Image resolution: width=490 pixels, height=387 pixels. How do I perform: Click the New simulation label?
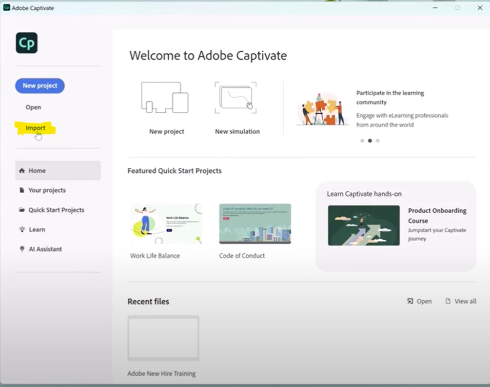click(x=237, y=131)
